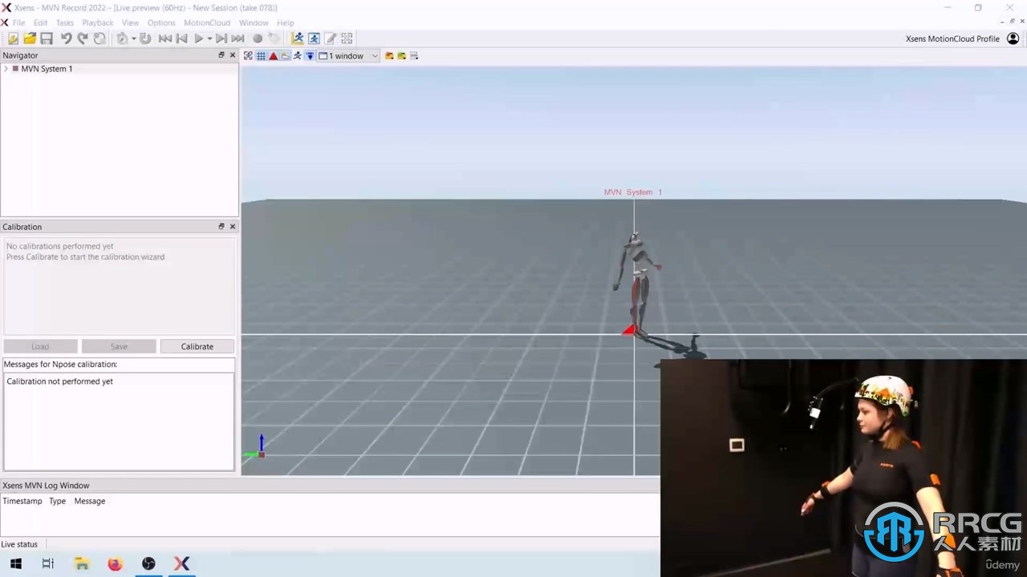Select MVN System 1 in Navigator

47,69
